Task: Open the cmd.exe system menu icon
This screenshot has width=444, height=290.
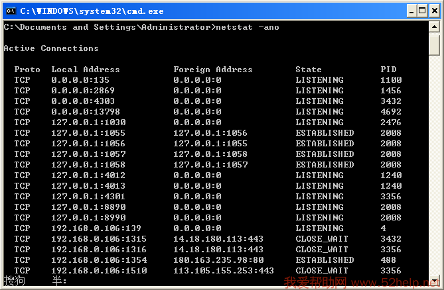Action: [x=10, y=11]
